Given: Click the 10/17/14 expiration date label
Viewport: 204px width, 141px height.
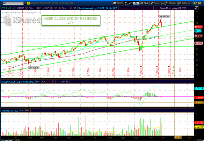Looking at the screenshot, I should click(141, 71).
